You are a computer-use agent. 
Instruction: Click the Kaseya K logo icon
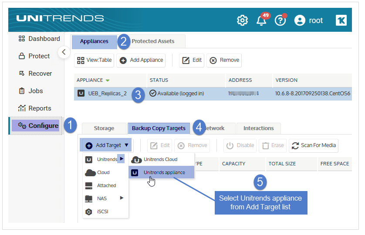pos(341,20)
